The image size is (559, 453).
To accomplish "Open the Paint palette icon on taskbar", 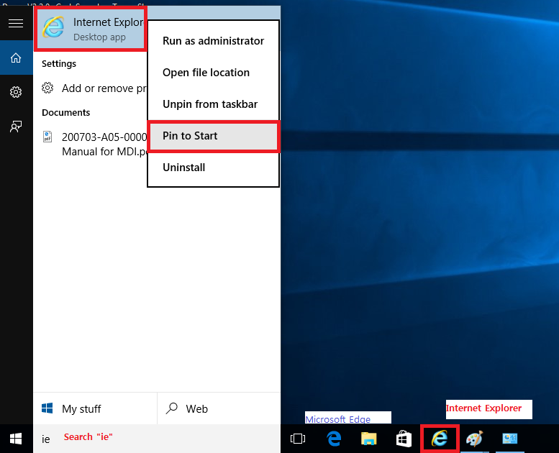I will (475, 439).
